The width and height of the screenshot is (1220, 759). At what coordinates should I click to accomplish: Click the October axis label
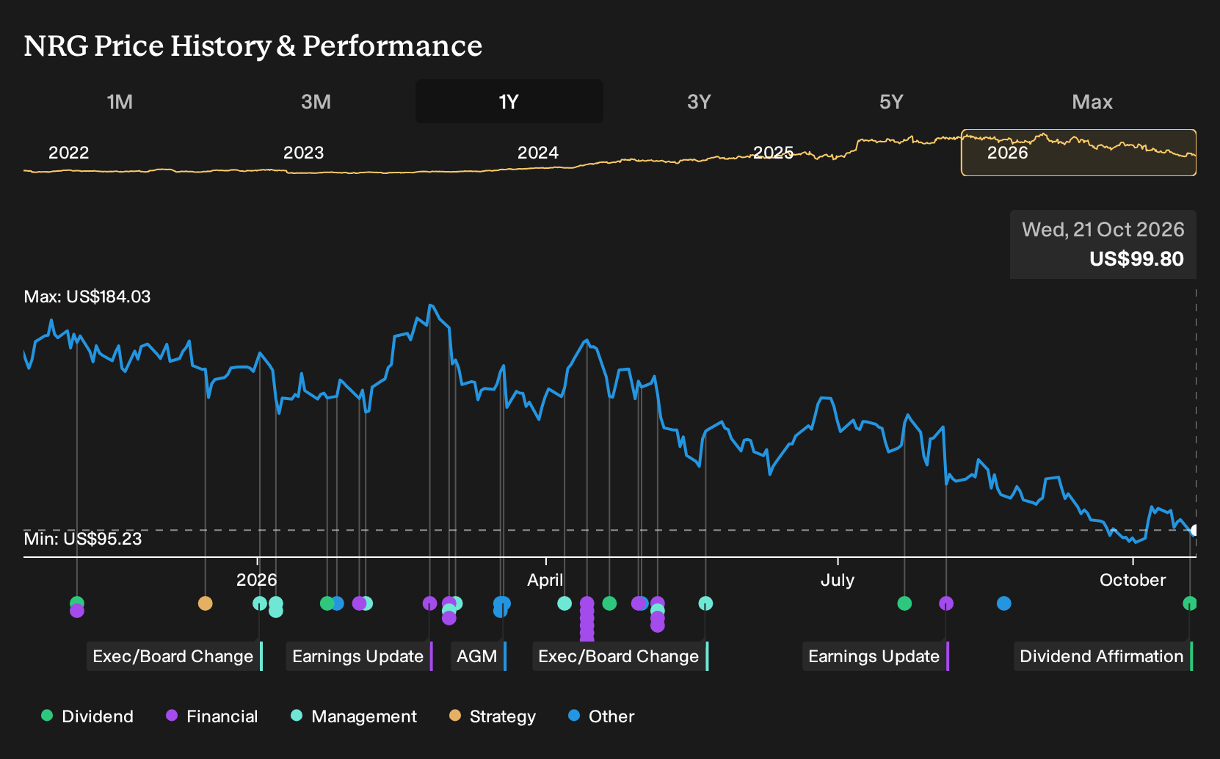(x=1133, y=580)
